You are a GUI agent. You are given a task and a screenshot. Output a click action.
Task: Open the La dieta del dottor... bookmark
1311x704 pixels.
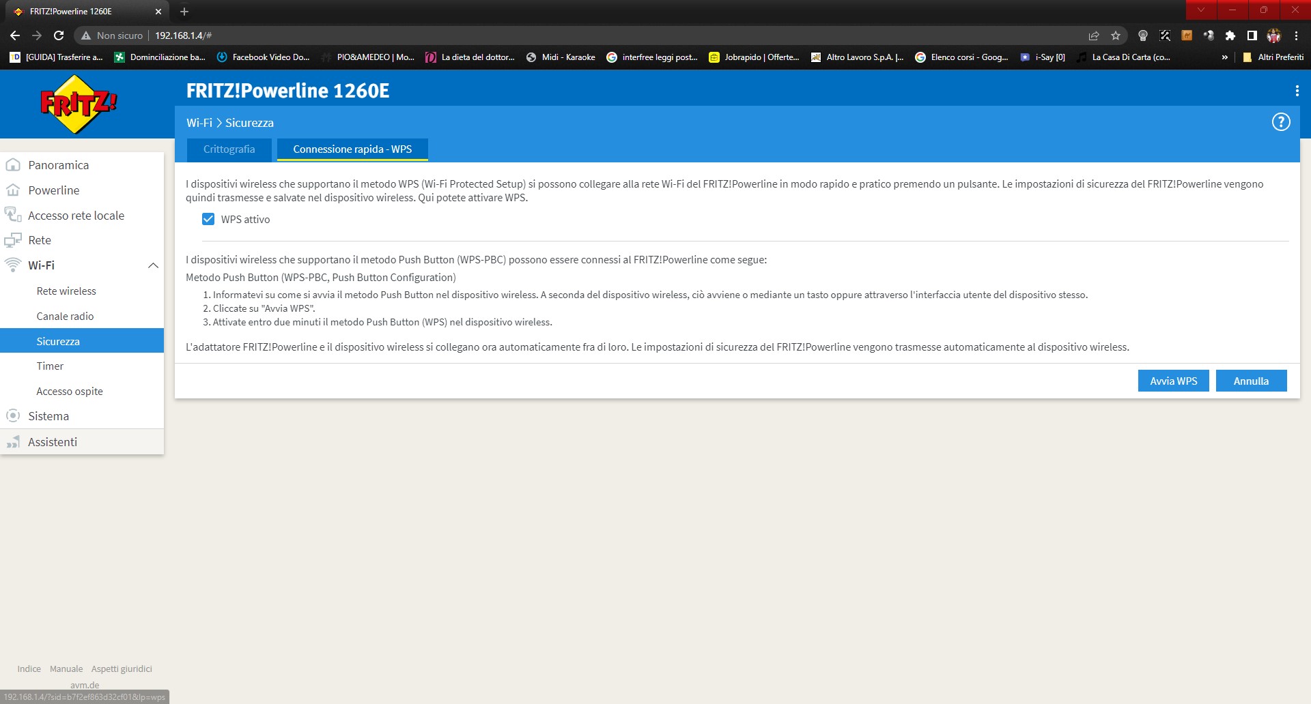click(470, 57)
